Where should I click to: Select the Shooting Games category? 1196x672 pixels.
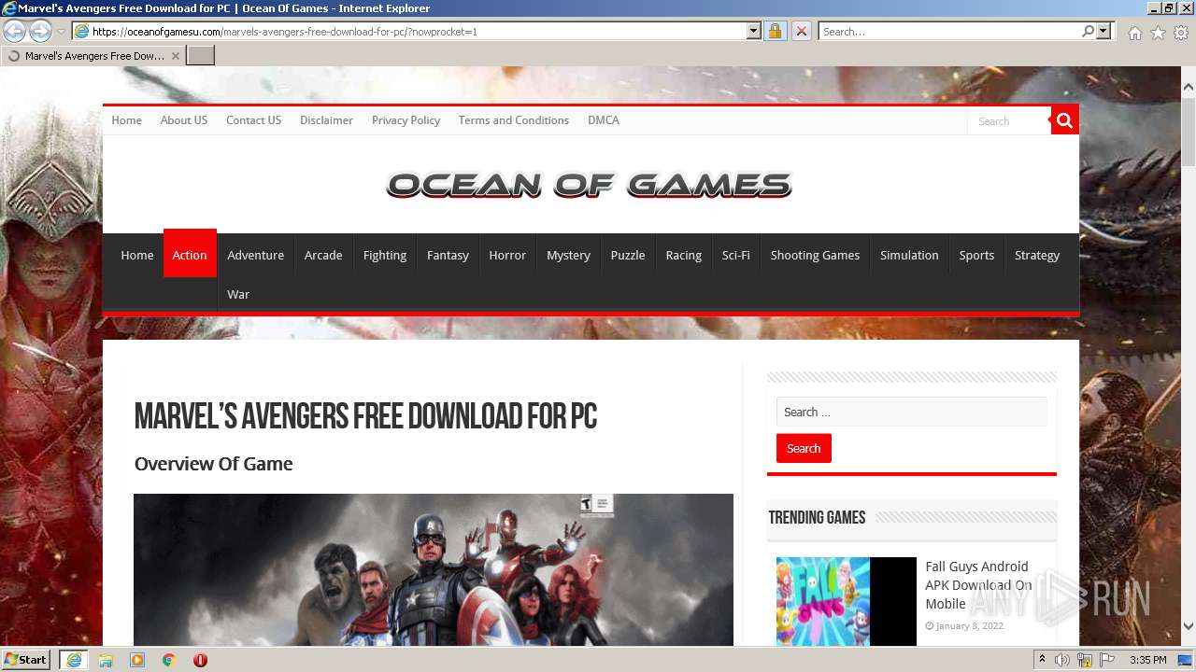(x=815, y=255)
